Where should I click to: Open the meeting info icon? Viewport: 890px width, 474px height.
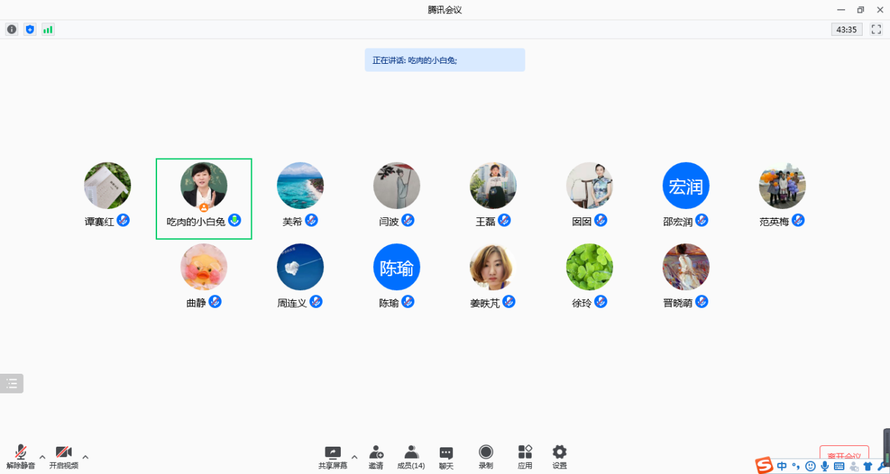coord(12,29)
